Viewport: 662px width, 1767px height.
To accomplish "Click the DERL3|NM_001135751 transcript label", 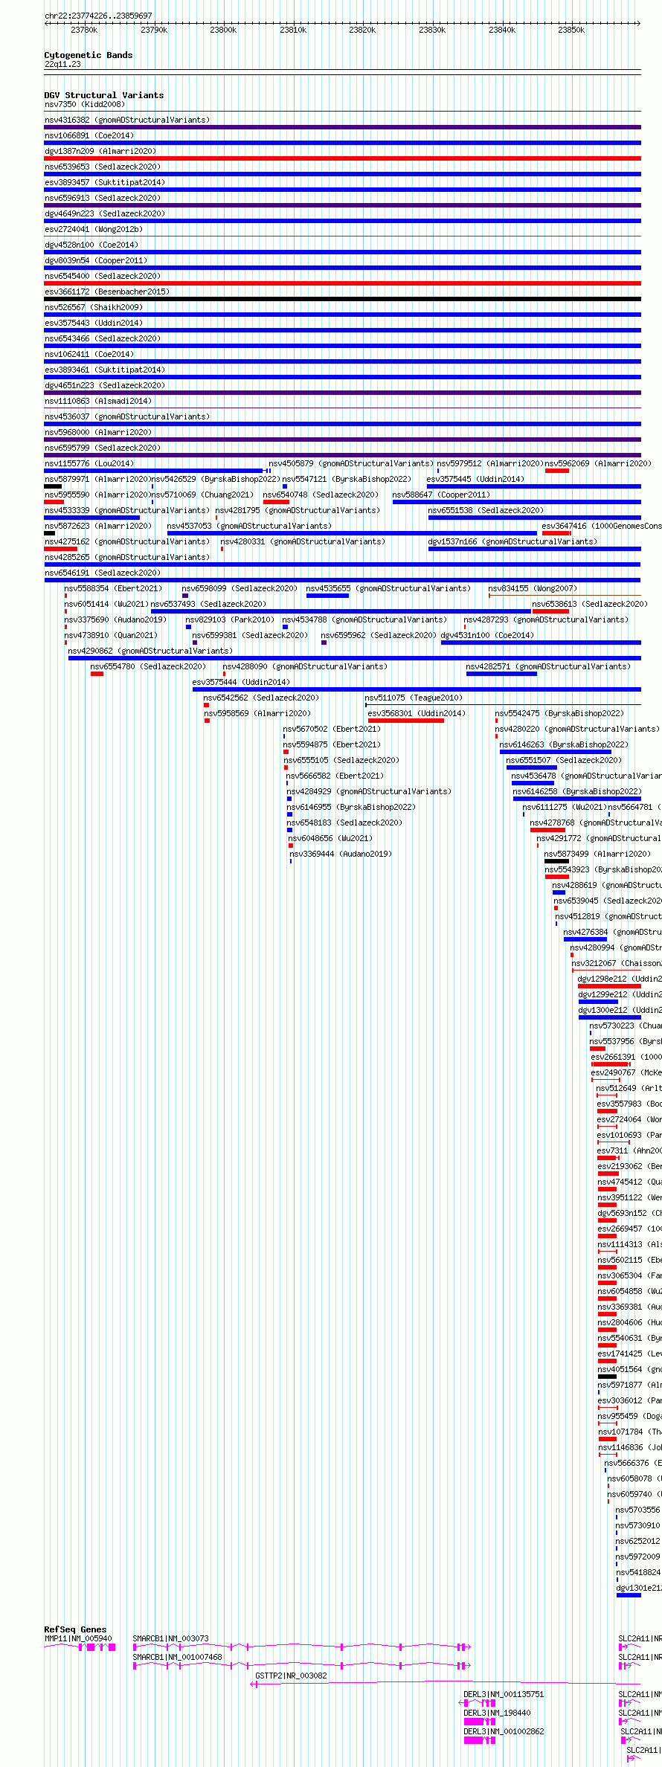I will click(x=504, y=1694).
